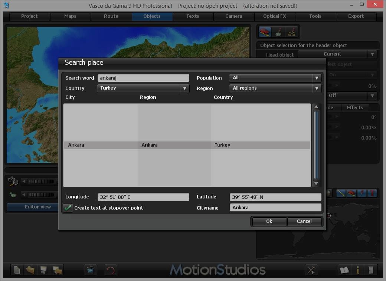Switch to the Camera tab
This screenshot has height=281, width=386.
pyautogui.click(x=233, y=16)
